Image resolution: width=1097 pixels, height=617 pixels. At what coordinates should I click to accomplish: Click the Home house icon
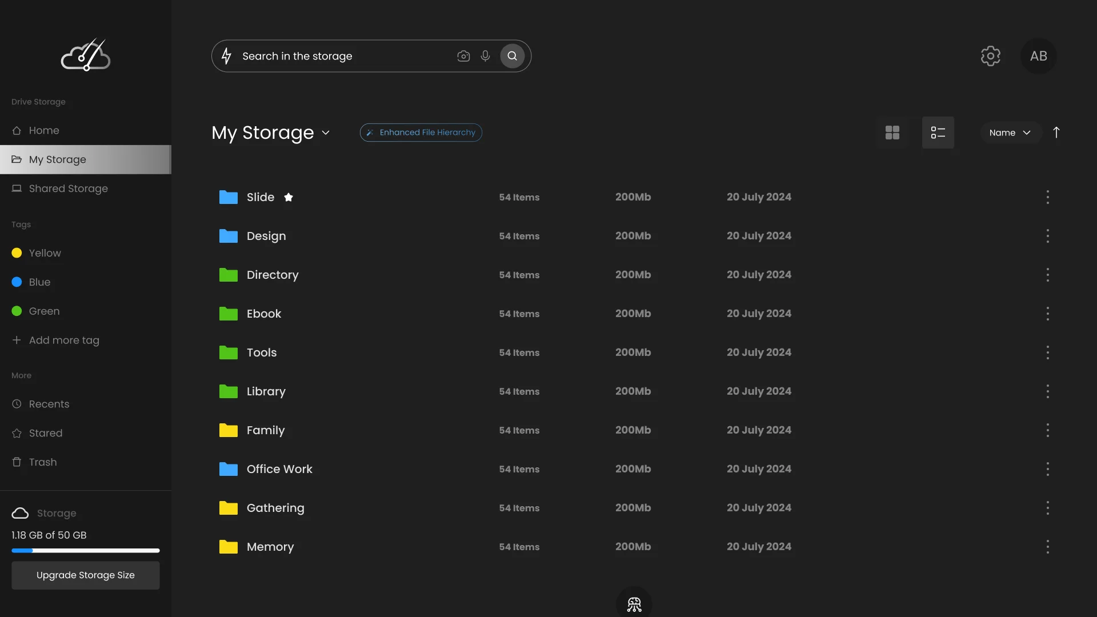pos(17,130)
